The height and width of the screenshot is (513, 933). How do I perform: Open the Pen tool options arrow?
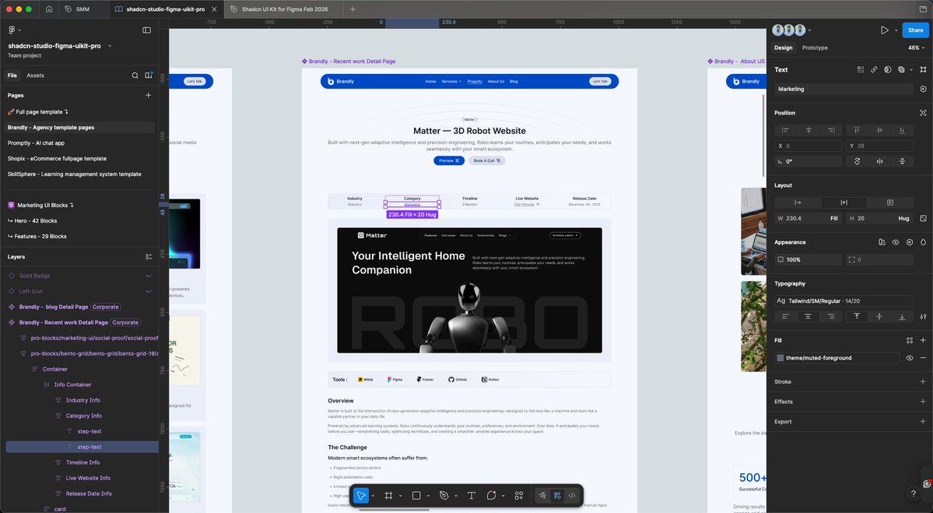click(x=456, y=496)
